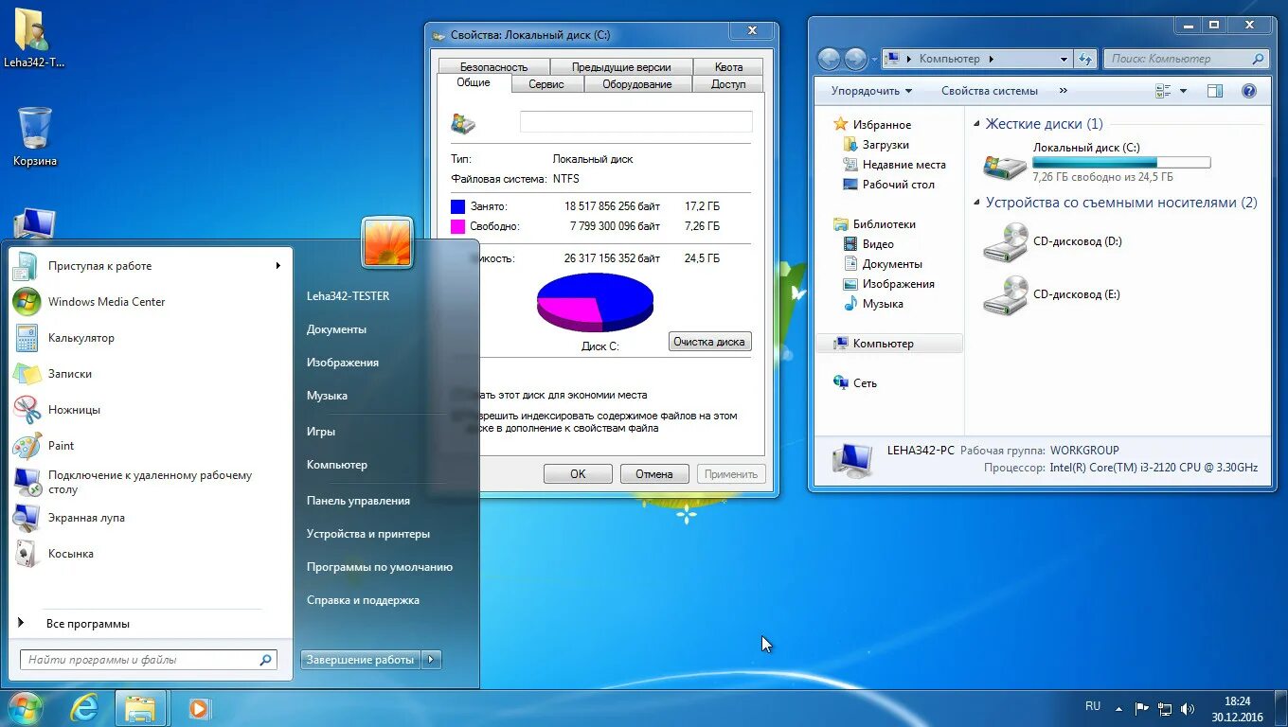Click Завершение работы shutdown button
Image resolution: width=1288 pixels, height=727 pixels.
pos(361,660)
